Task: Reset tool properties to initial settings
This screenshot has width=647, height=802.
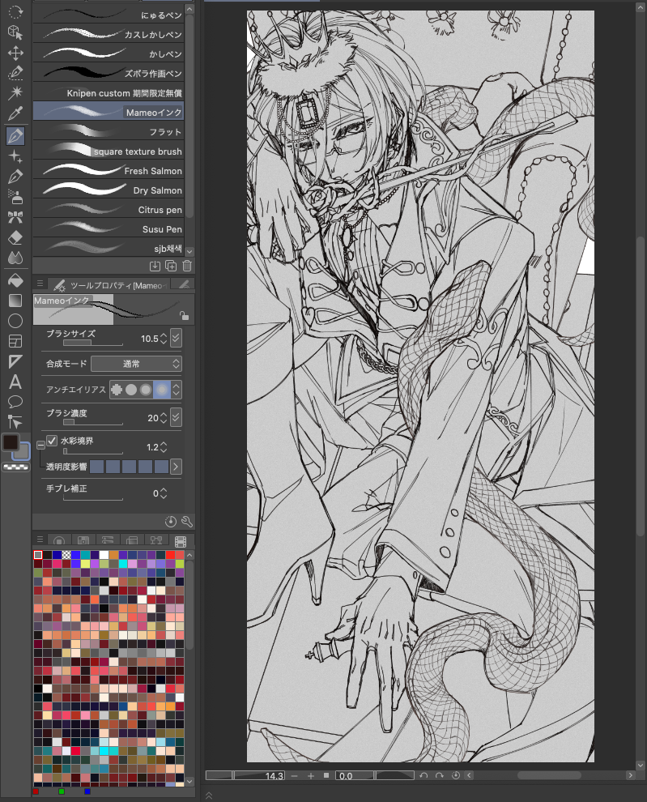Action: click(x=171, y=521)
